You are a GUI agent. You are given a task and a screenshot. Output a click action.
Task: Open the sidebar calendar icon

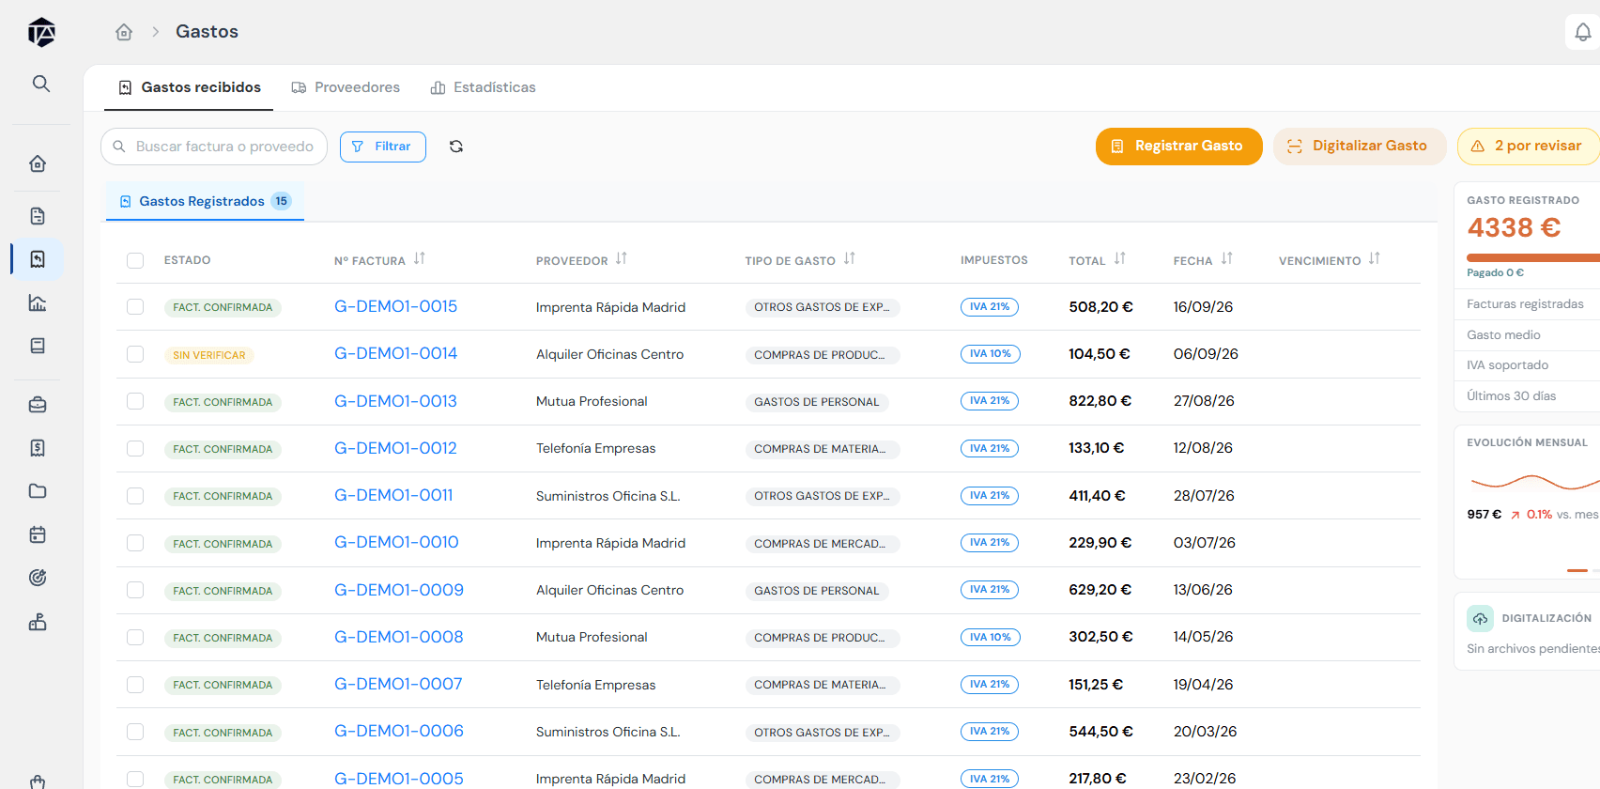tap(38, 534)
